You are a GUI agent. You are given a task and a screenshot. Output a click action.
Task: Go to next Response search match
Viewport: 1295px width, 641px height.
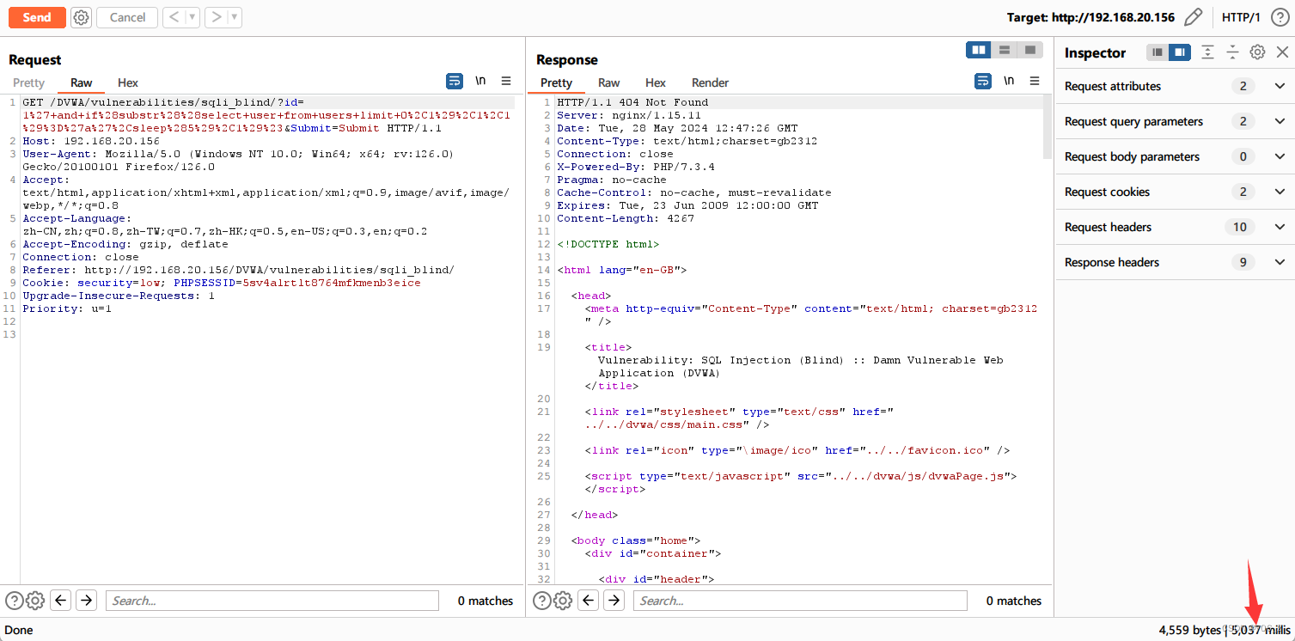tap(614, 601)
